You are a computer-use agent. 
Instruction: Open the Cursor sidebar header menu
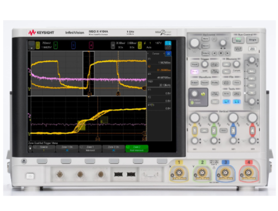tap(156, 53)
